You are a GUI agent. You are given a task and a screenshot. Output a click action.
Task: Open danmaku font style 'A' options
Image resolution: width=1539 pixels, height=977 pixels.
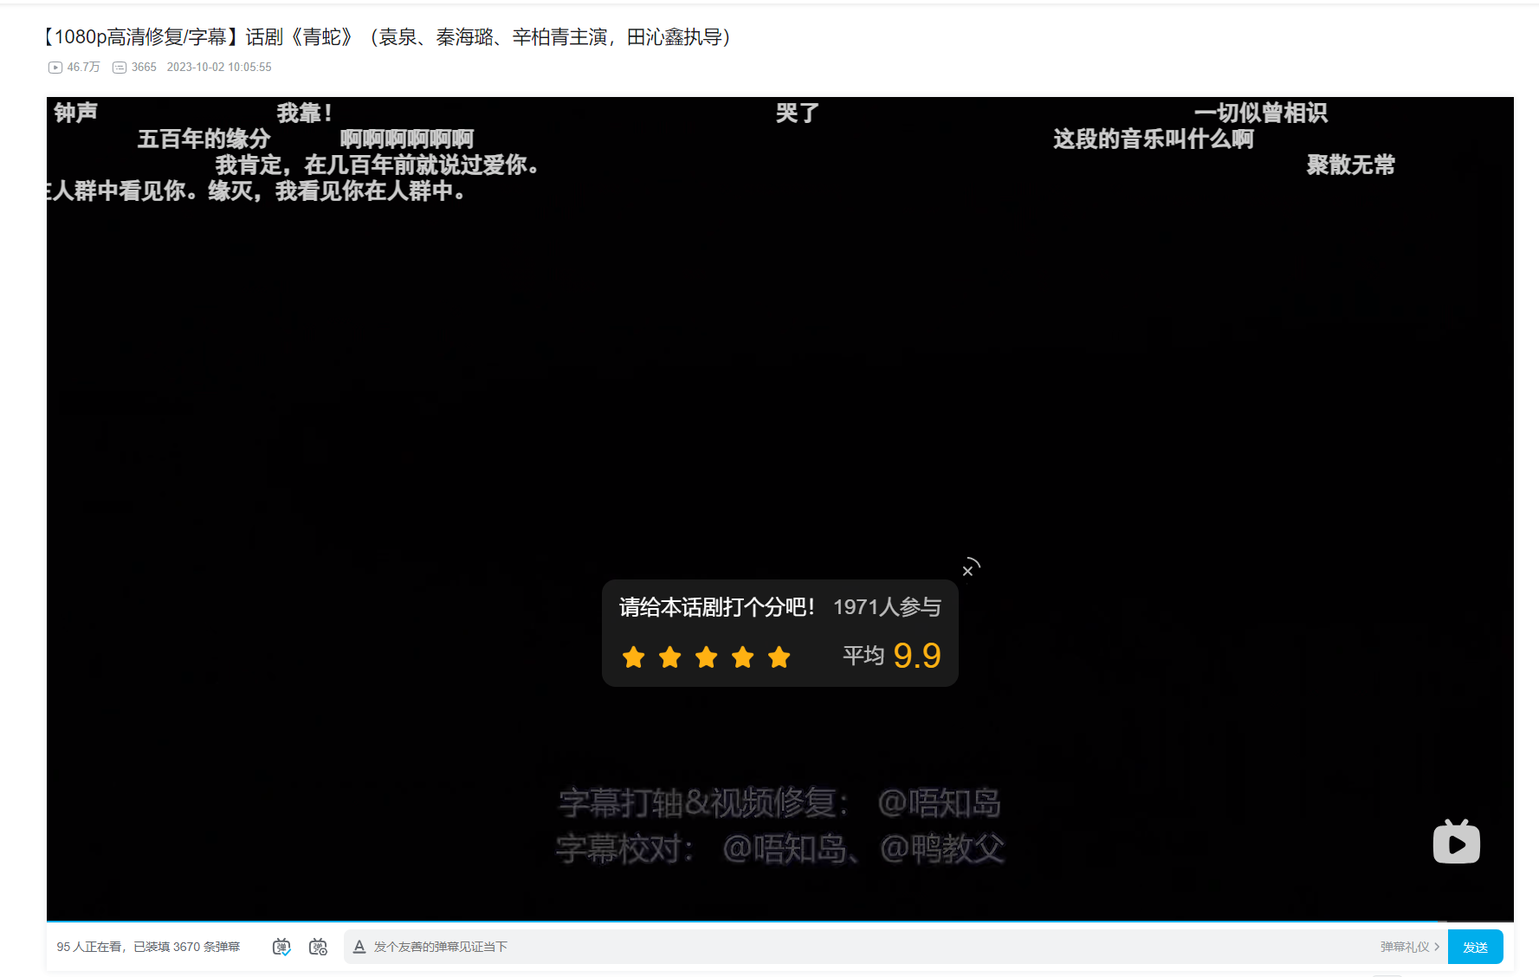point(359,947)
